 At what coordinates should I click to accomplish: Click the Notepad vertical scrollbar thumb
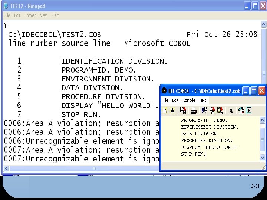tap(264, 74)
